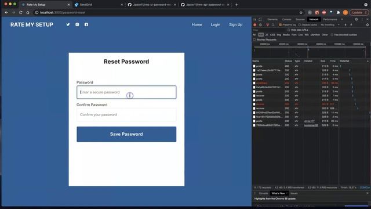
Task: Click the Confirm Password input field
Action: 126,115
